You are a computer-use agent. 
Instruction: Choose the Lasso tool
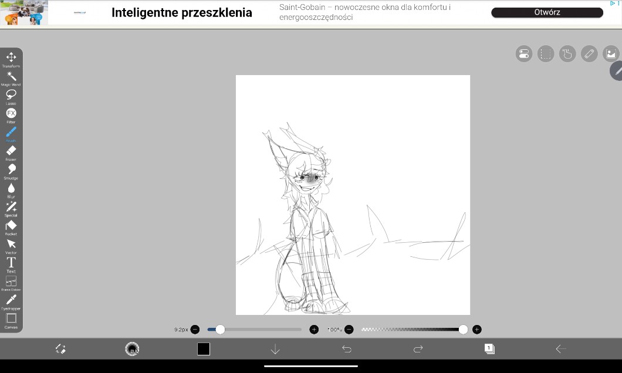[11, 95]
